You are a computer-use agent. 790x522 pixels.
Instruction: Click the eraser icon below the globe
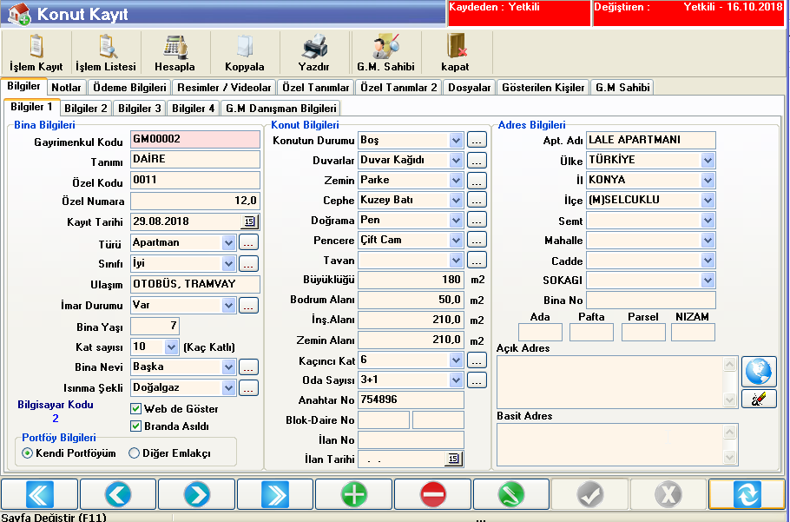point(759,399)
